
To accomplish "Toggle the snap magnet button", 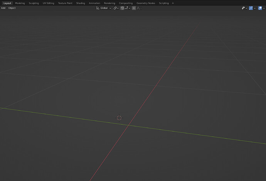I will (122, 8).
